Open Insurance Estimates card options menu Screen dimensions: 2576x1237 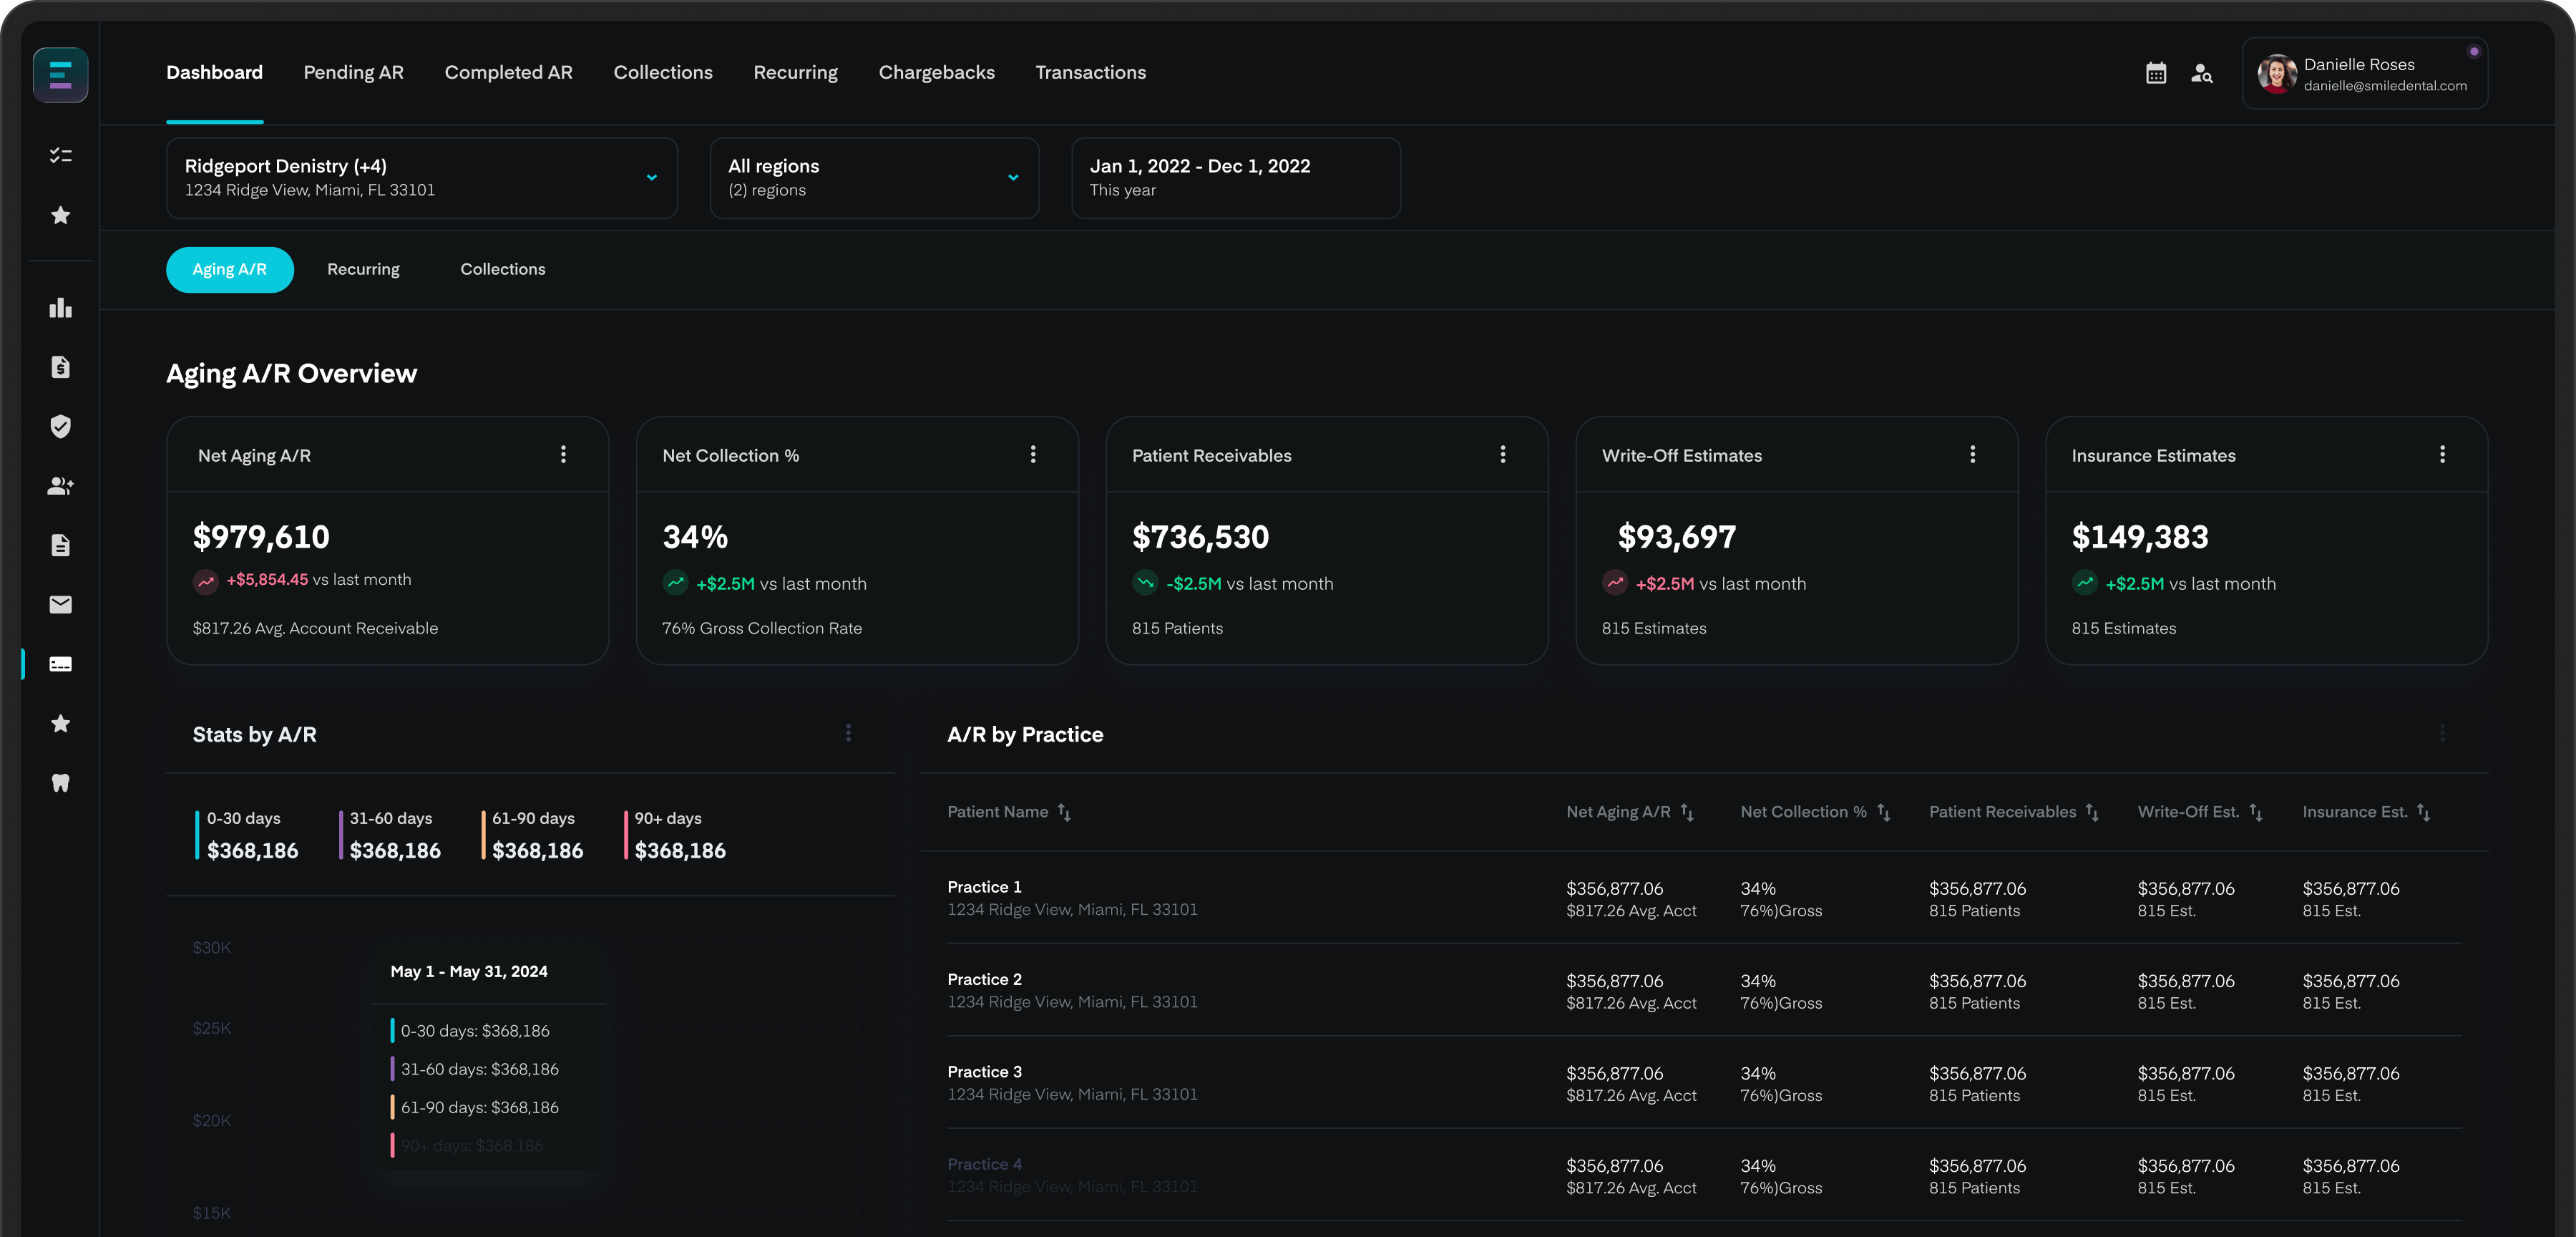[x=2443, y=455]
